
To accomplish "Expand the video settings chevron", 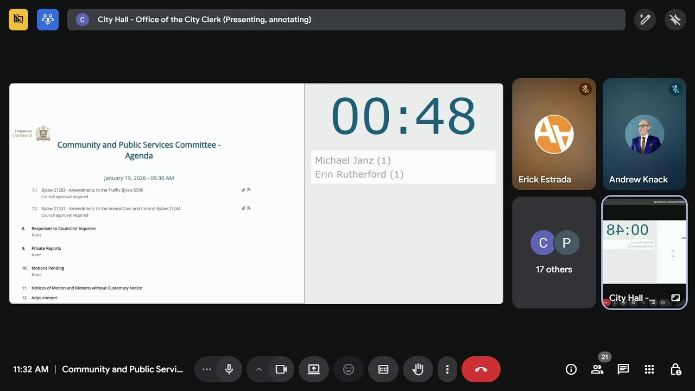I will pyautogui.click(x=259, y=369).
